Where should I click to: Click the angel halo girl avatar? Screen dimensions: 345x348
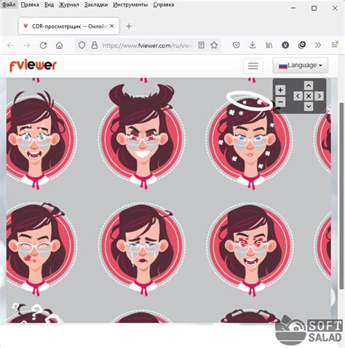(x=250, y=140)
